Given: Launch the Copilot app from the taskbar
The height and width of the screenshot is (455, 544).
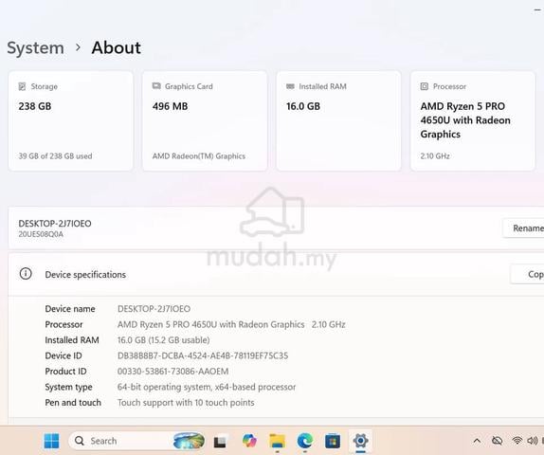Looking at the screenshot, I should coord(249,441).
